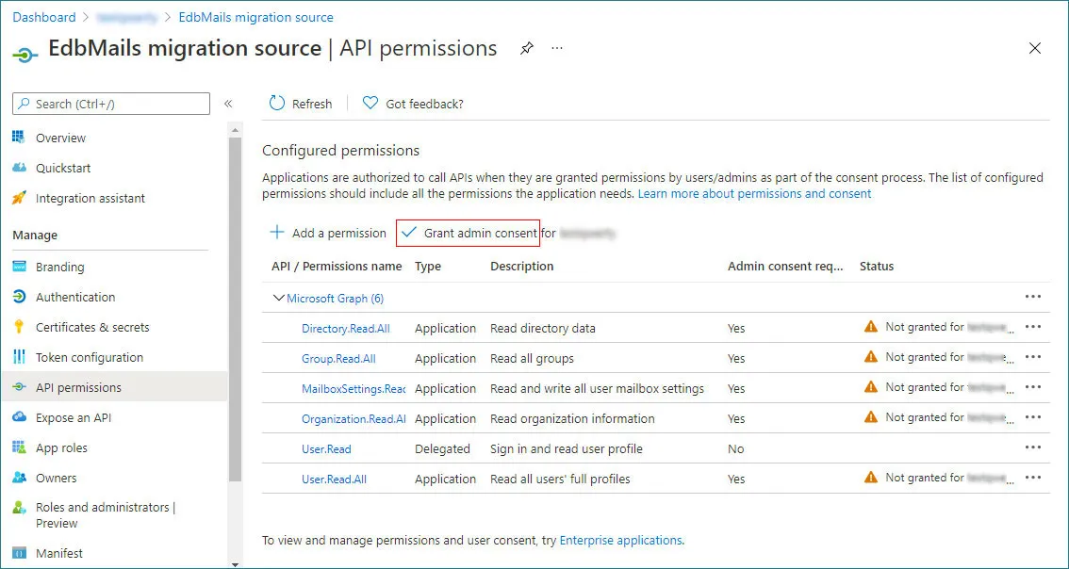Image resolution: width=1069 pixels, height=569 pixels.
Task: Click the sidebar vertical scrollbar
Action: point(236,310)
